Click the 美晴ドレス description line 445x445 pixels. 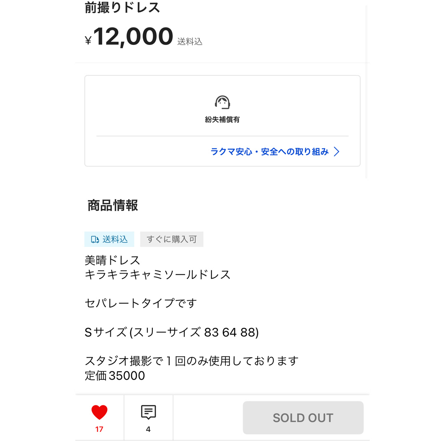pyautogui.click(x=112, y=260)
